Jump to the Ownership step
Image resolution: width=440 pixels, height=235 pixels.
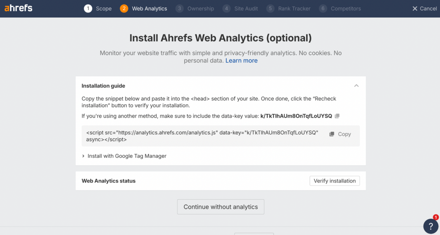[195, 8]
